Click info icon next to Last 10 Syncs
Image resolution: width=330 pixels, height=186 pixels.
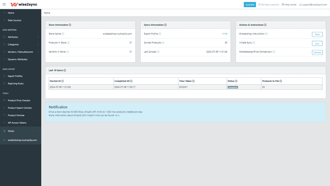pos(65,70)
